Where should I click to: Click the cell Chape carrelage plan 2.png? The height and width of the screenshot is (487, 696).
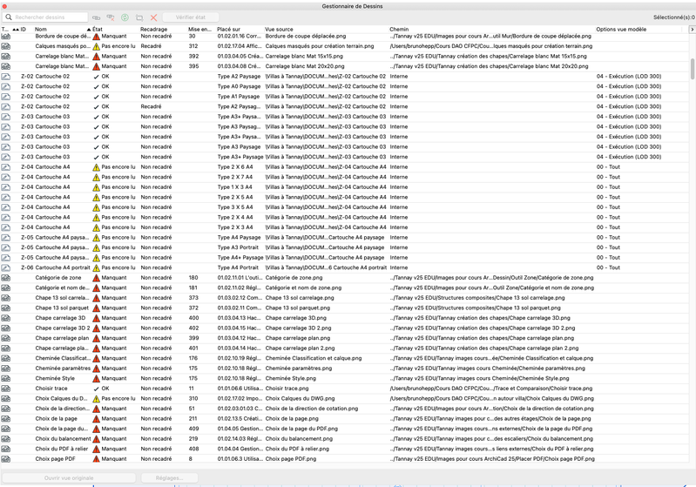coord(300,348)
